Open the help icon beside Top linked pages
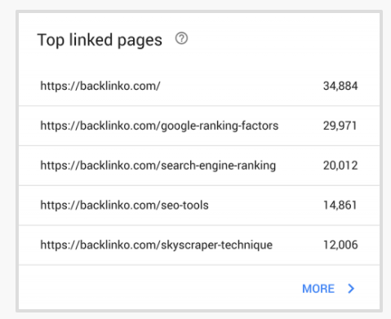This screenshot has width=391, height=319. pos(181,38)
